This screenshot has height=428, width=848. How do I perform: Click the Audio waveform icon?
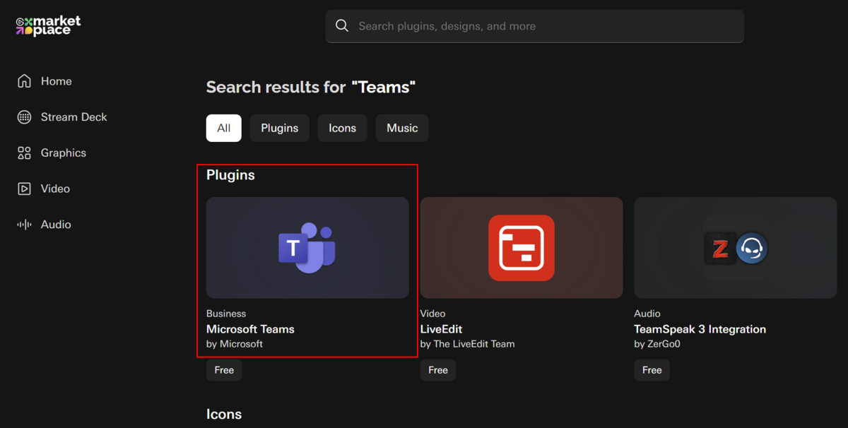coord(24,225)
